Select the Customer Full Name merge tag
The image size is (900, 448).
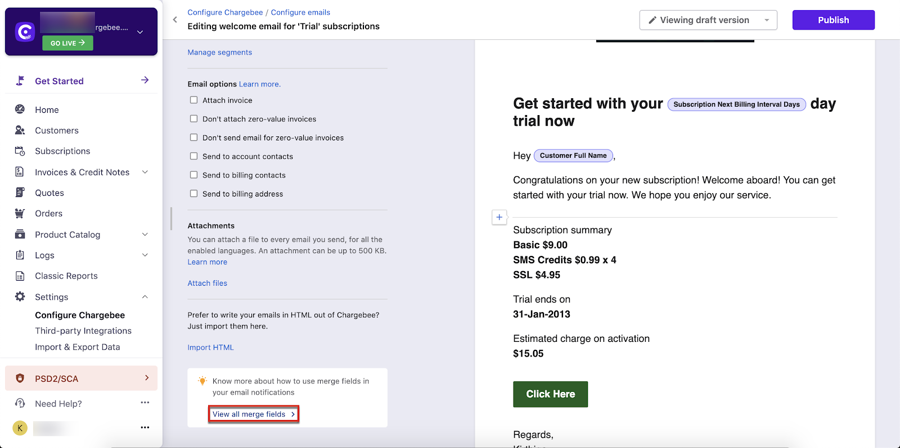click(x=573, y=156)
